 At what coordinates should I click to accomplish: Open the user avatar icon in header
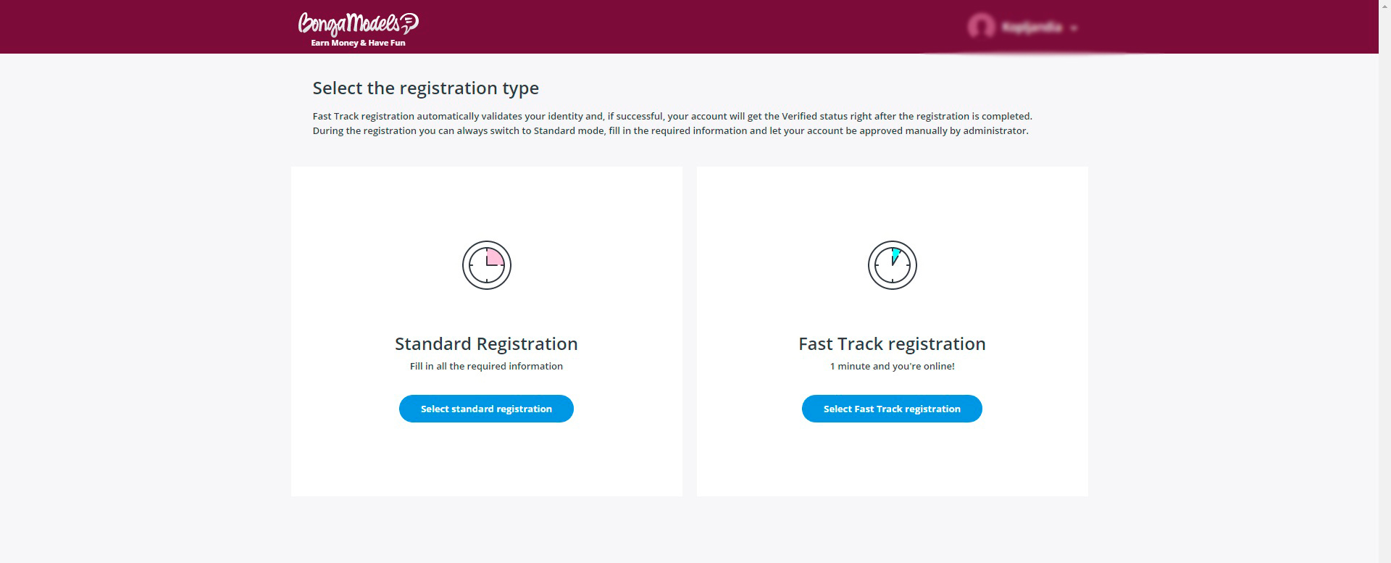(x=981, y=27)
